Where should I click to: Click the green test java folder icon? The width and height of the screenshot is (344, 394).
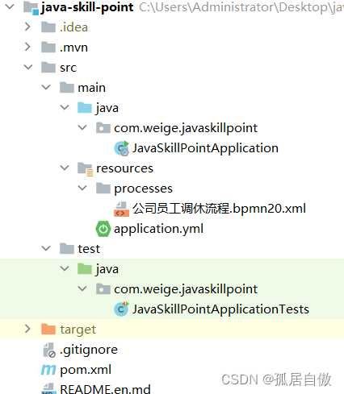tap(85, 268)
